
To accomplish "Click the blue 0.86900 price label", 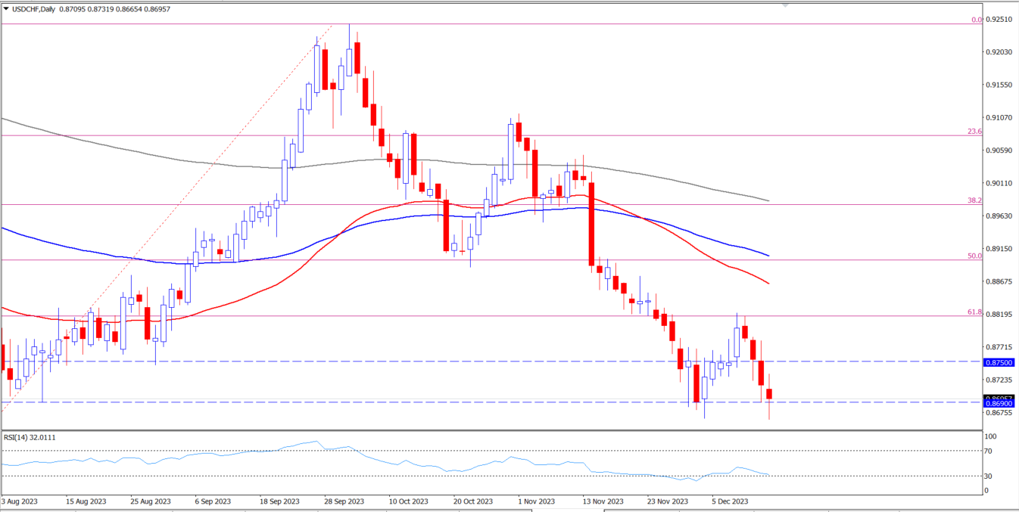I will (999, 404).
